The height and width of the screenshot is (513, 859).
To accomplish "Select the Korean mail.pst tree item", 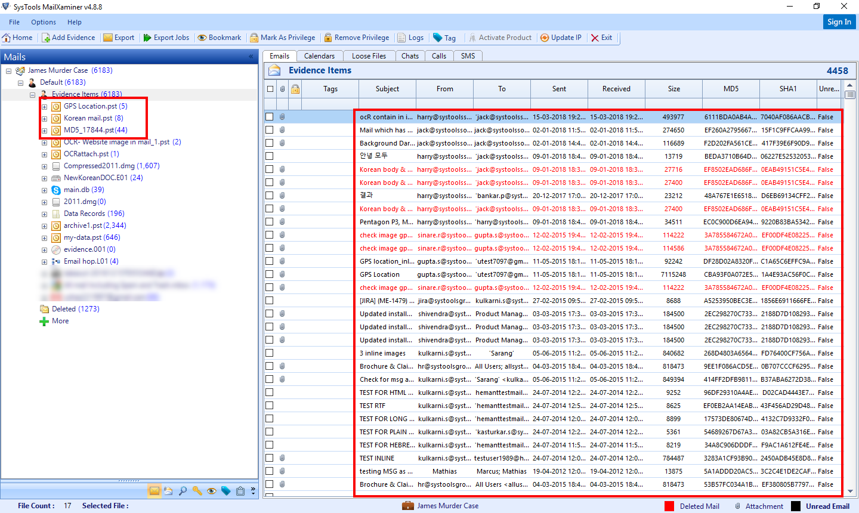I will (x=89, y=118).
